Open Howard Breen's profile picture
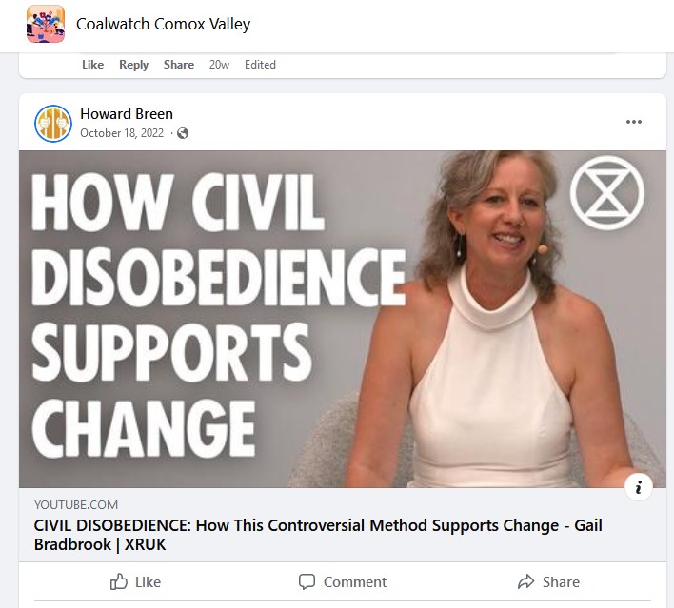This screenshot has width=674, height=608. (53, 124)
